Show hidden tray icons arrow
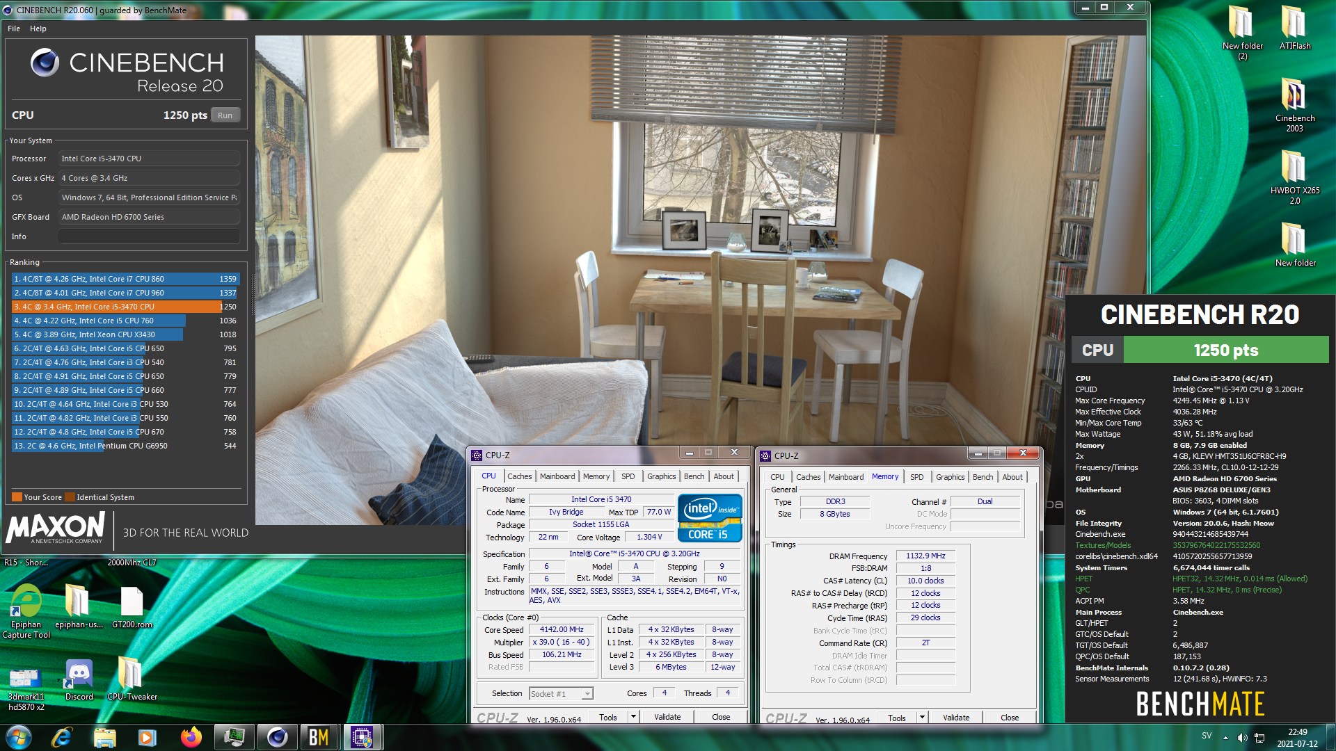 point(1225,737)
